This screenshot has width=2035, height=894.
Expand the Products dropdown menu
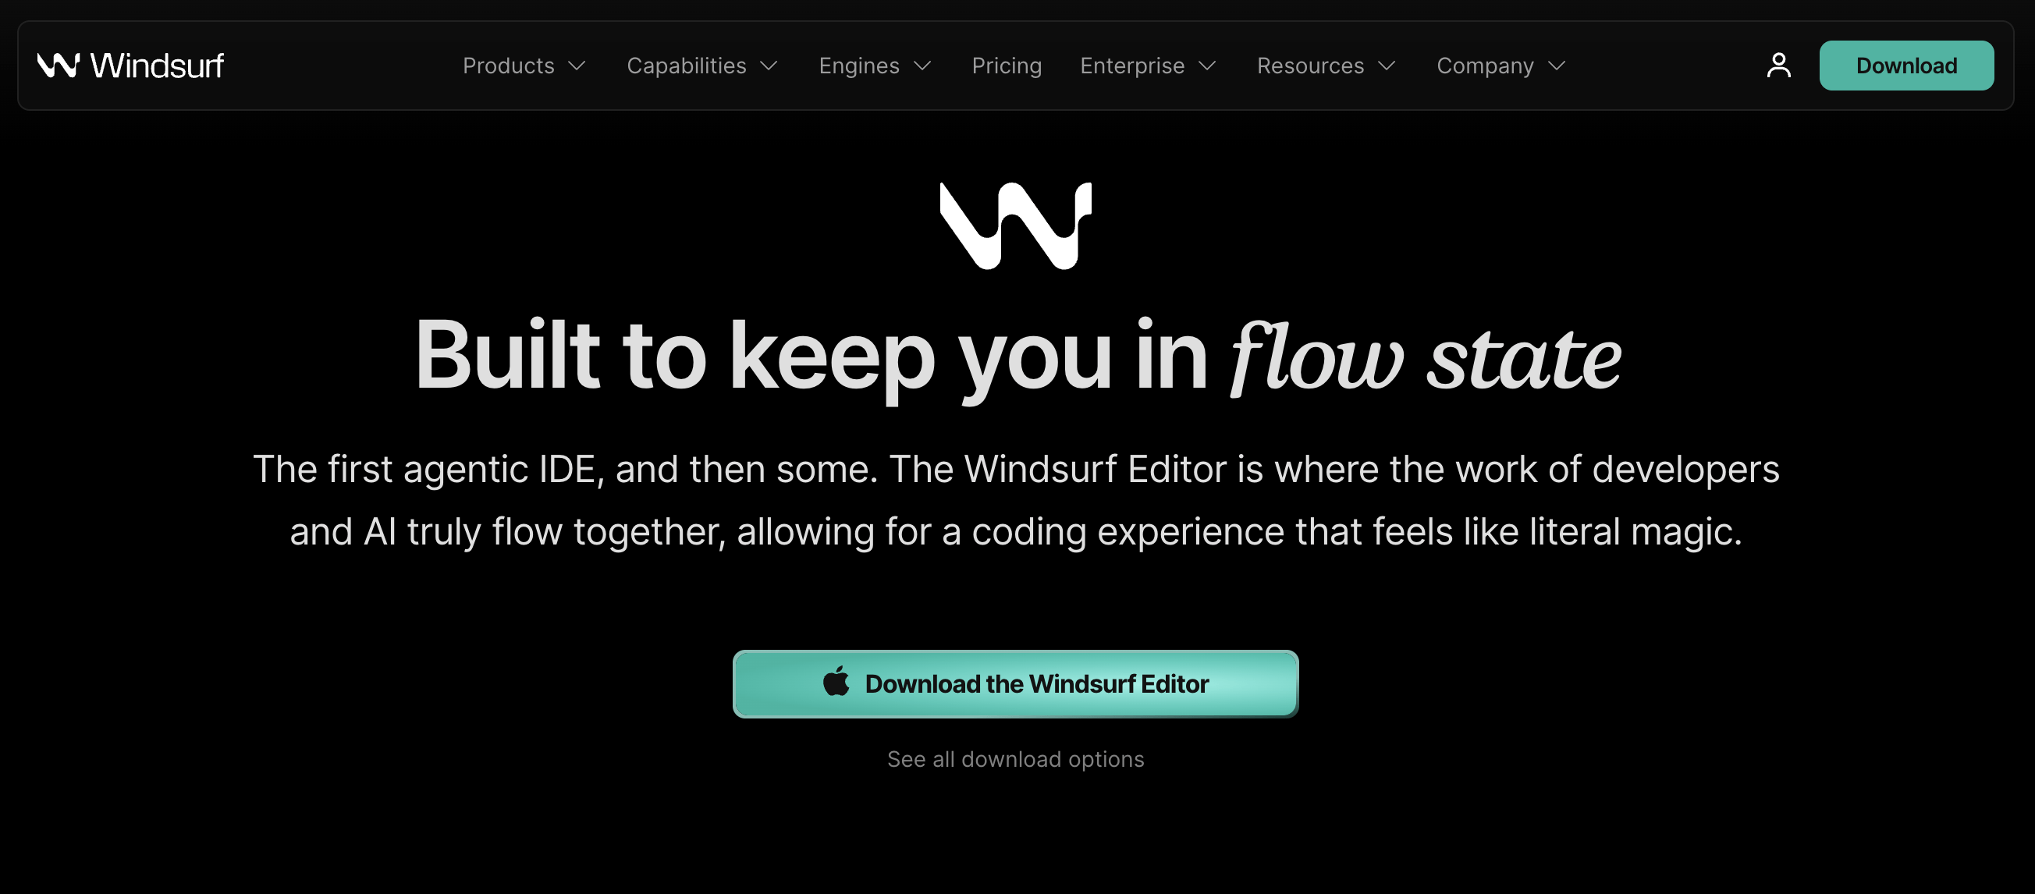(524, 66)
